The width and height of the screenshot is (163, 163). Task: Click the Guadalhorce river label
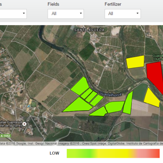point(110,94)
